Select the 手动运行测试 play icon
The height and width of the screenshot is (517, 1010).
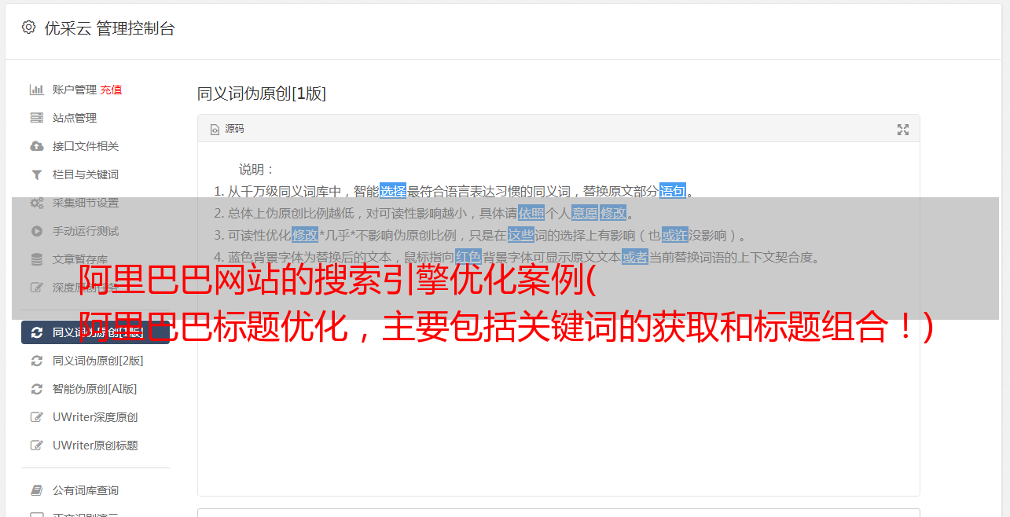point(36,231)
